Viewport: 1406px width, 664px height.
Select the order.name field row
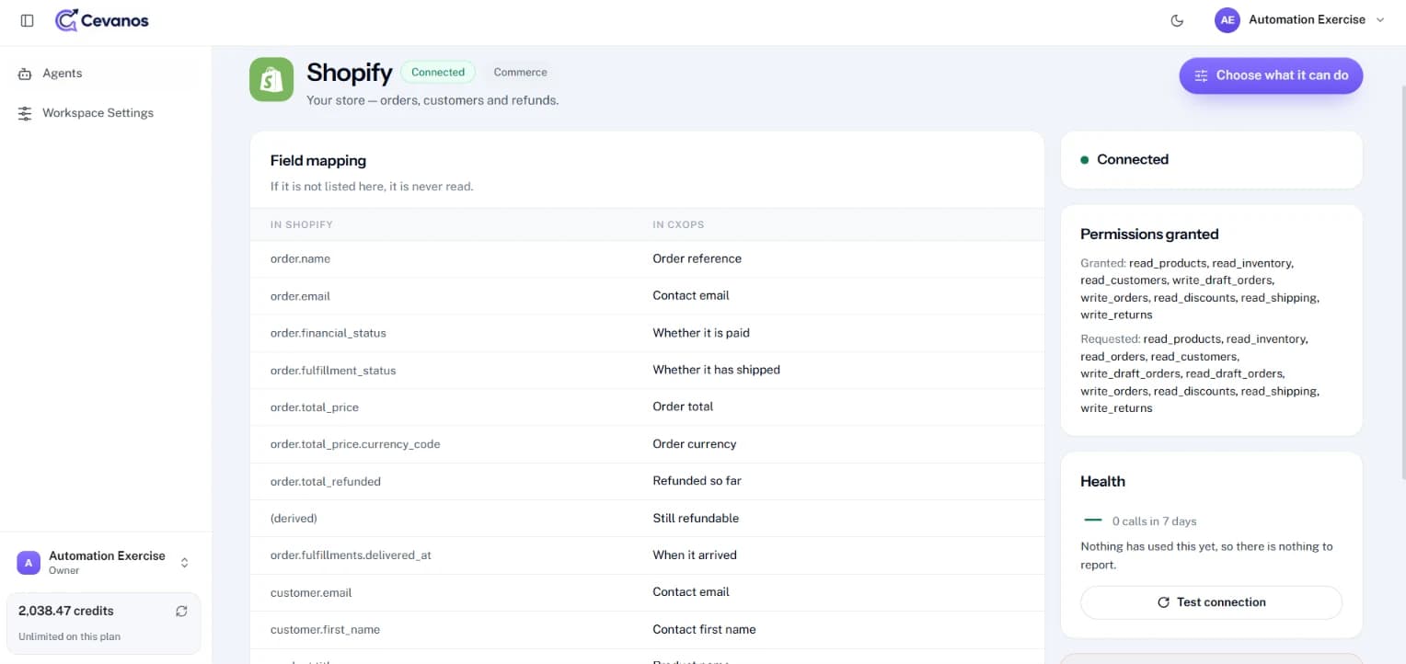coord(647,259)
